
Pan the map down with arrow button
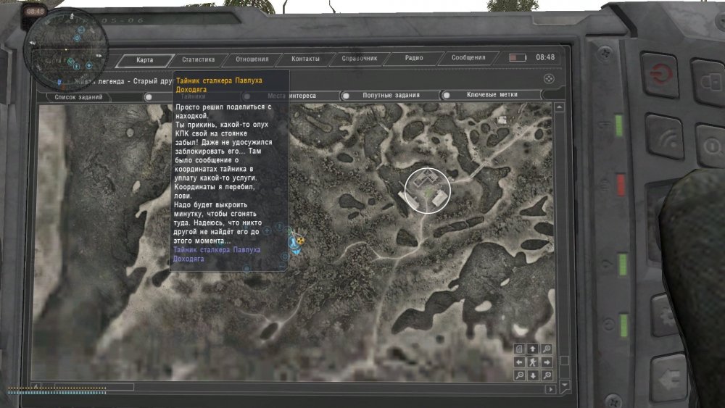pos(533,375)
